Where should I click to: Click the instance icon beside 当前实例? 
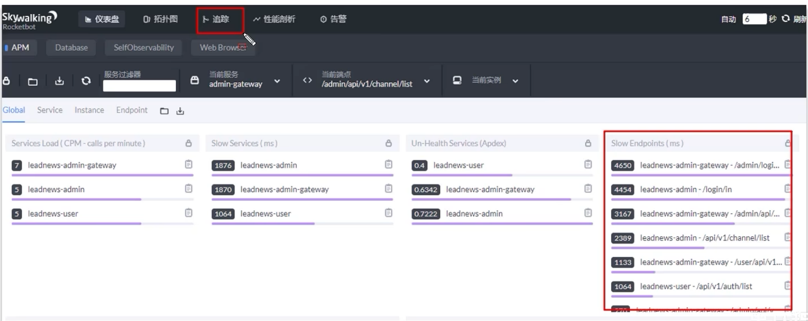pyautogui.click(x=457, y=80)
